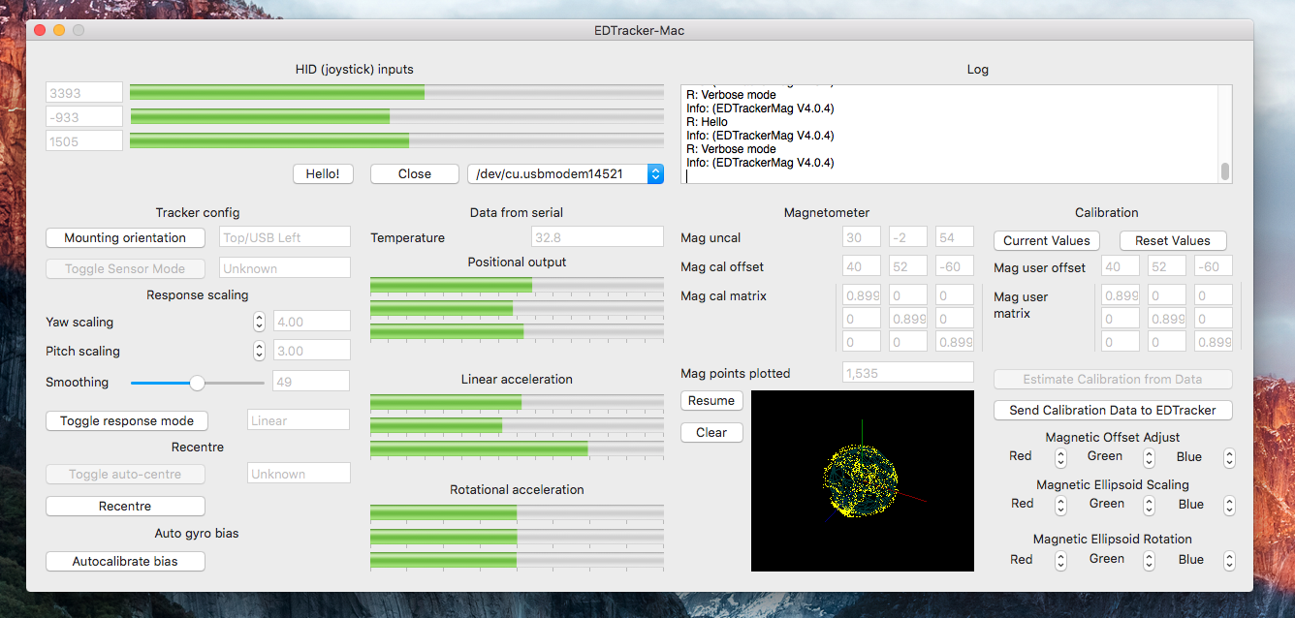Click the Temperature field showing 32.8

[597, 237]
